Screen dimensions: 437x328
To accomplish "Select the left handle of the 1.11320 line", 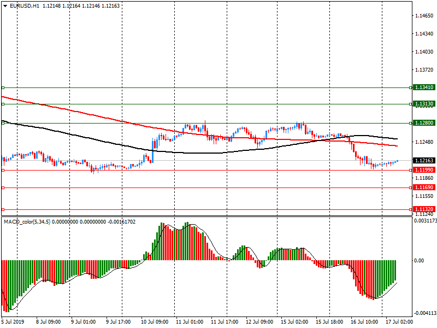I will [3, 209].
